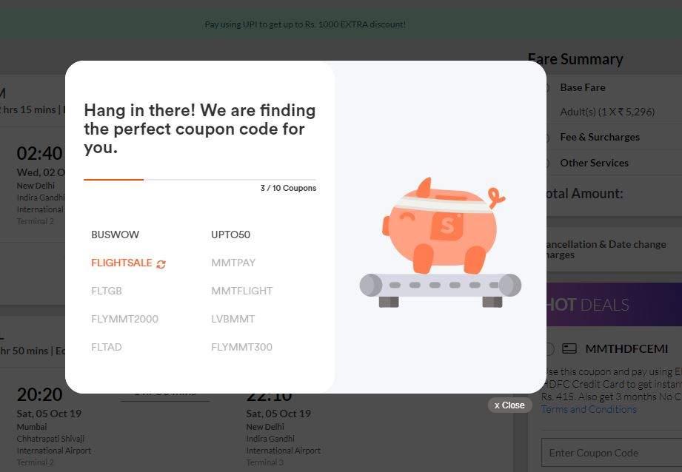Close the coupon finder popup
This screenshot has width=682, height=472.
[x=509, y=405]
